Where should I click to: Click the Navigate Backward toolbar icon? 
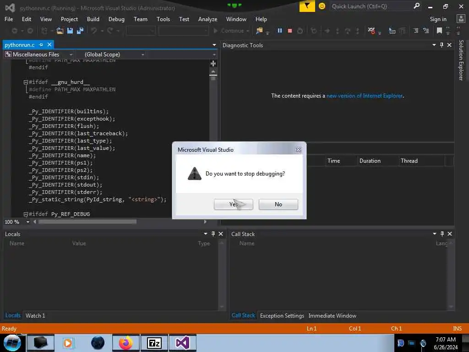14,31
